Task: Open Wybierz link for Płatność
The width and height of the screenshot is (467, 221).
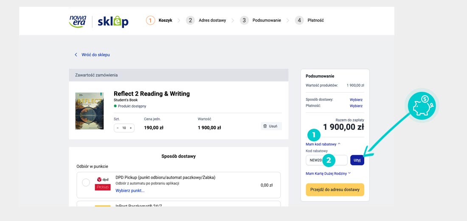Action: pyautogui.click(x=356, y=106)
